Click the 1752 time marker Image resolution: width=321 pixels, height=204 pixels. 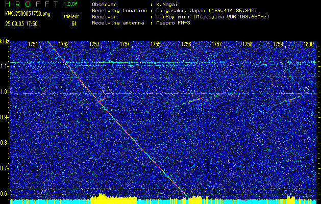(64, 44)
